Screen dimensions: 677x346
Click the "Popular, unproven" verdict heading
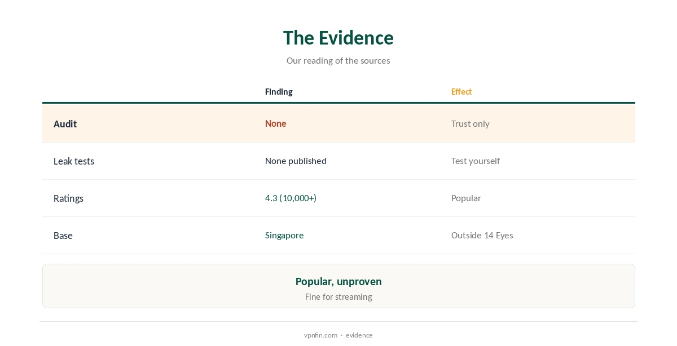338,281
